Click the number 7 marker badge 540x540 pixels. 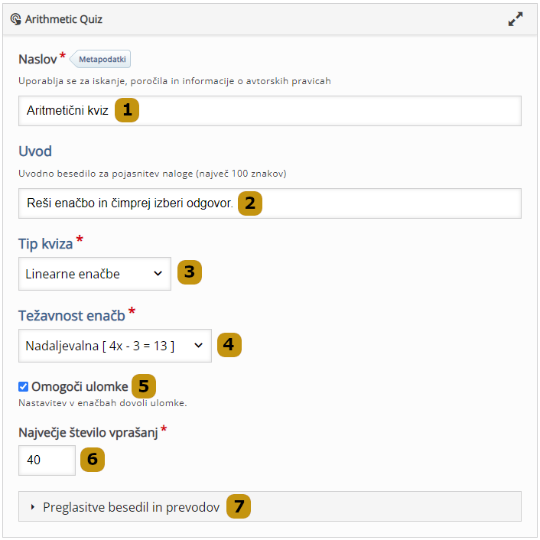click(239, 506)
